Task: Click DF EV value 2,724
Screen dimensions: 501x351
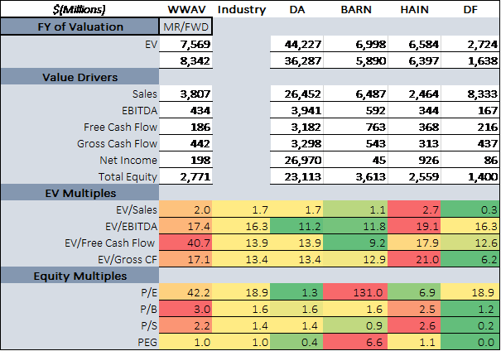Action: [x=470, y=44]
